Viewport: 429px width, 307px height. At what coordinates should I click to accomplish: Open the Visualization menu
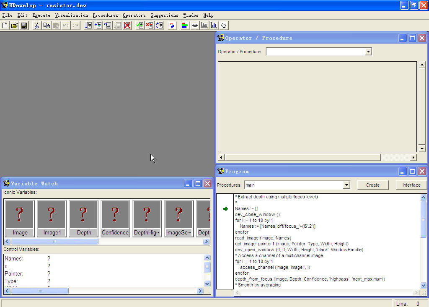point(71,16)
